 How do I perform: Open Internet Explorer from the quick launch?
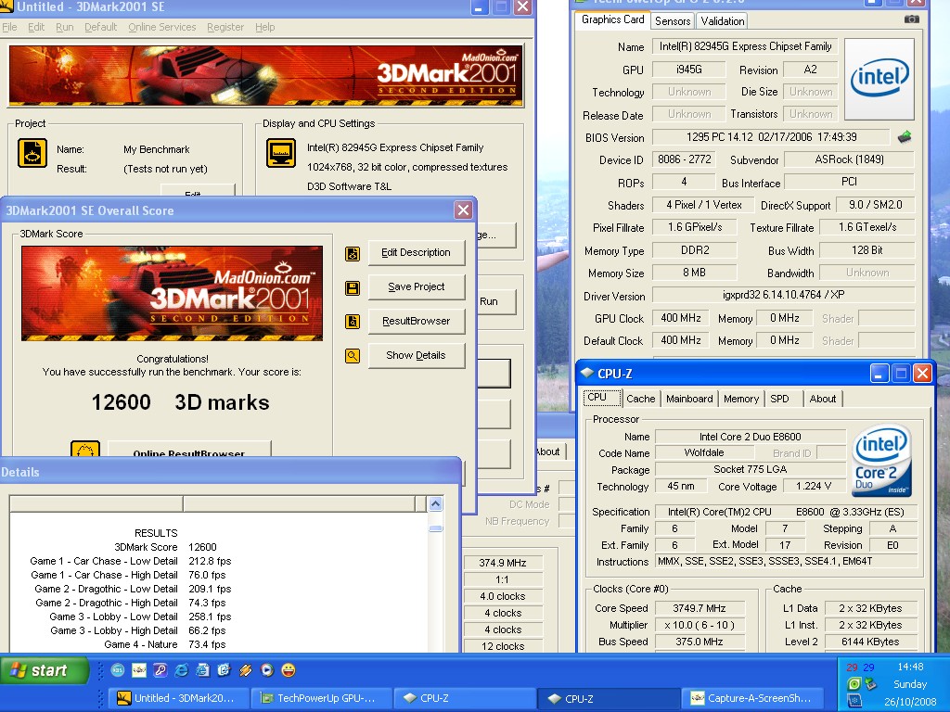pos(181,669)
